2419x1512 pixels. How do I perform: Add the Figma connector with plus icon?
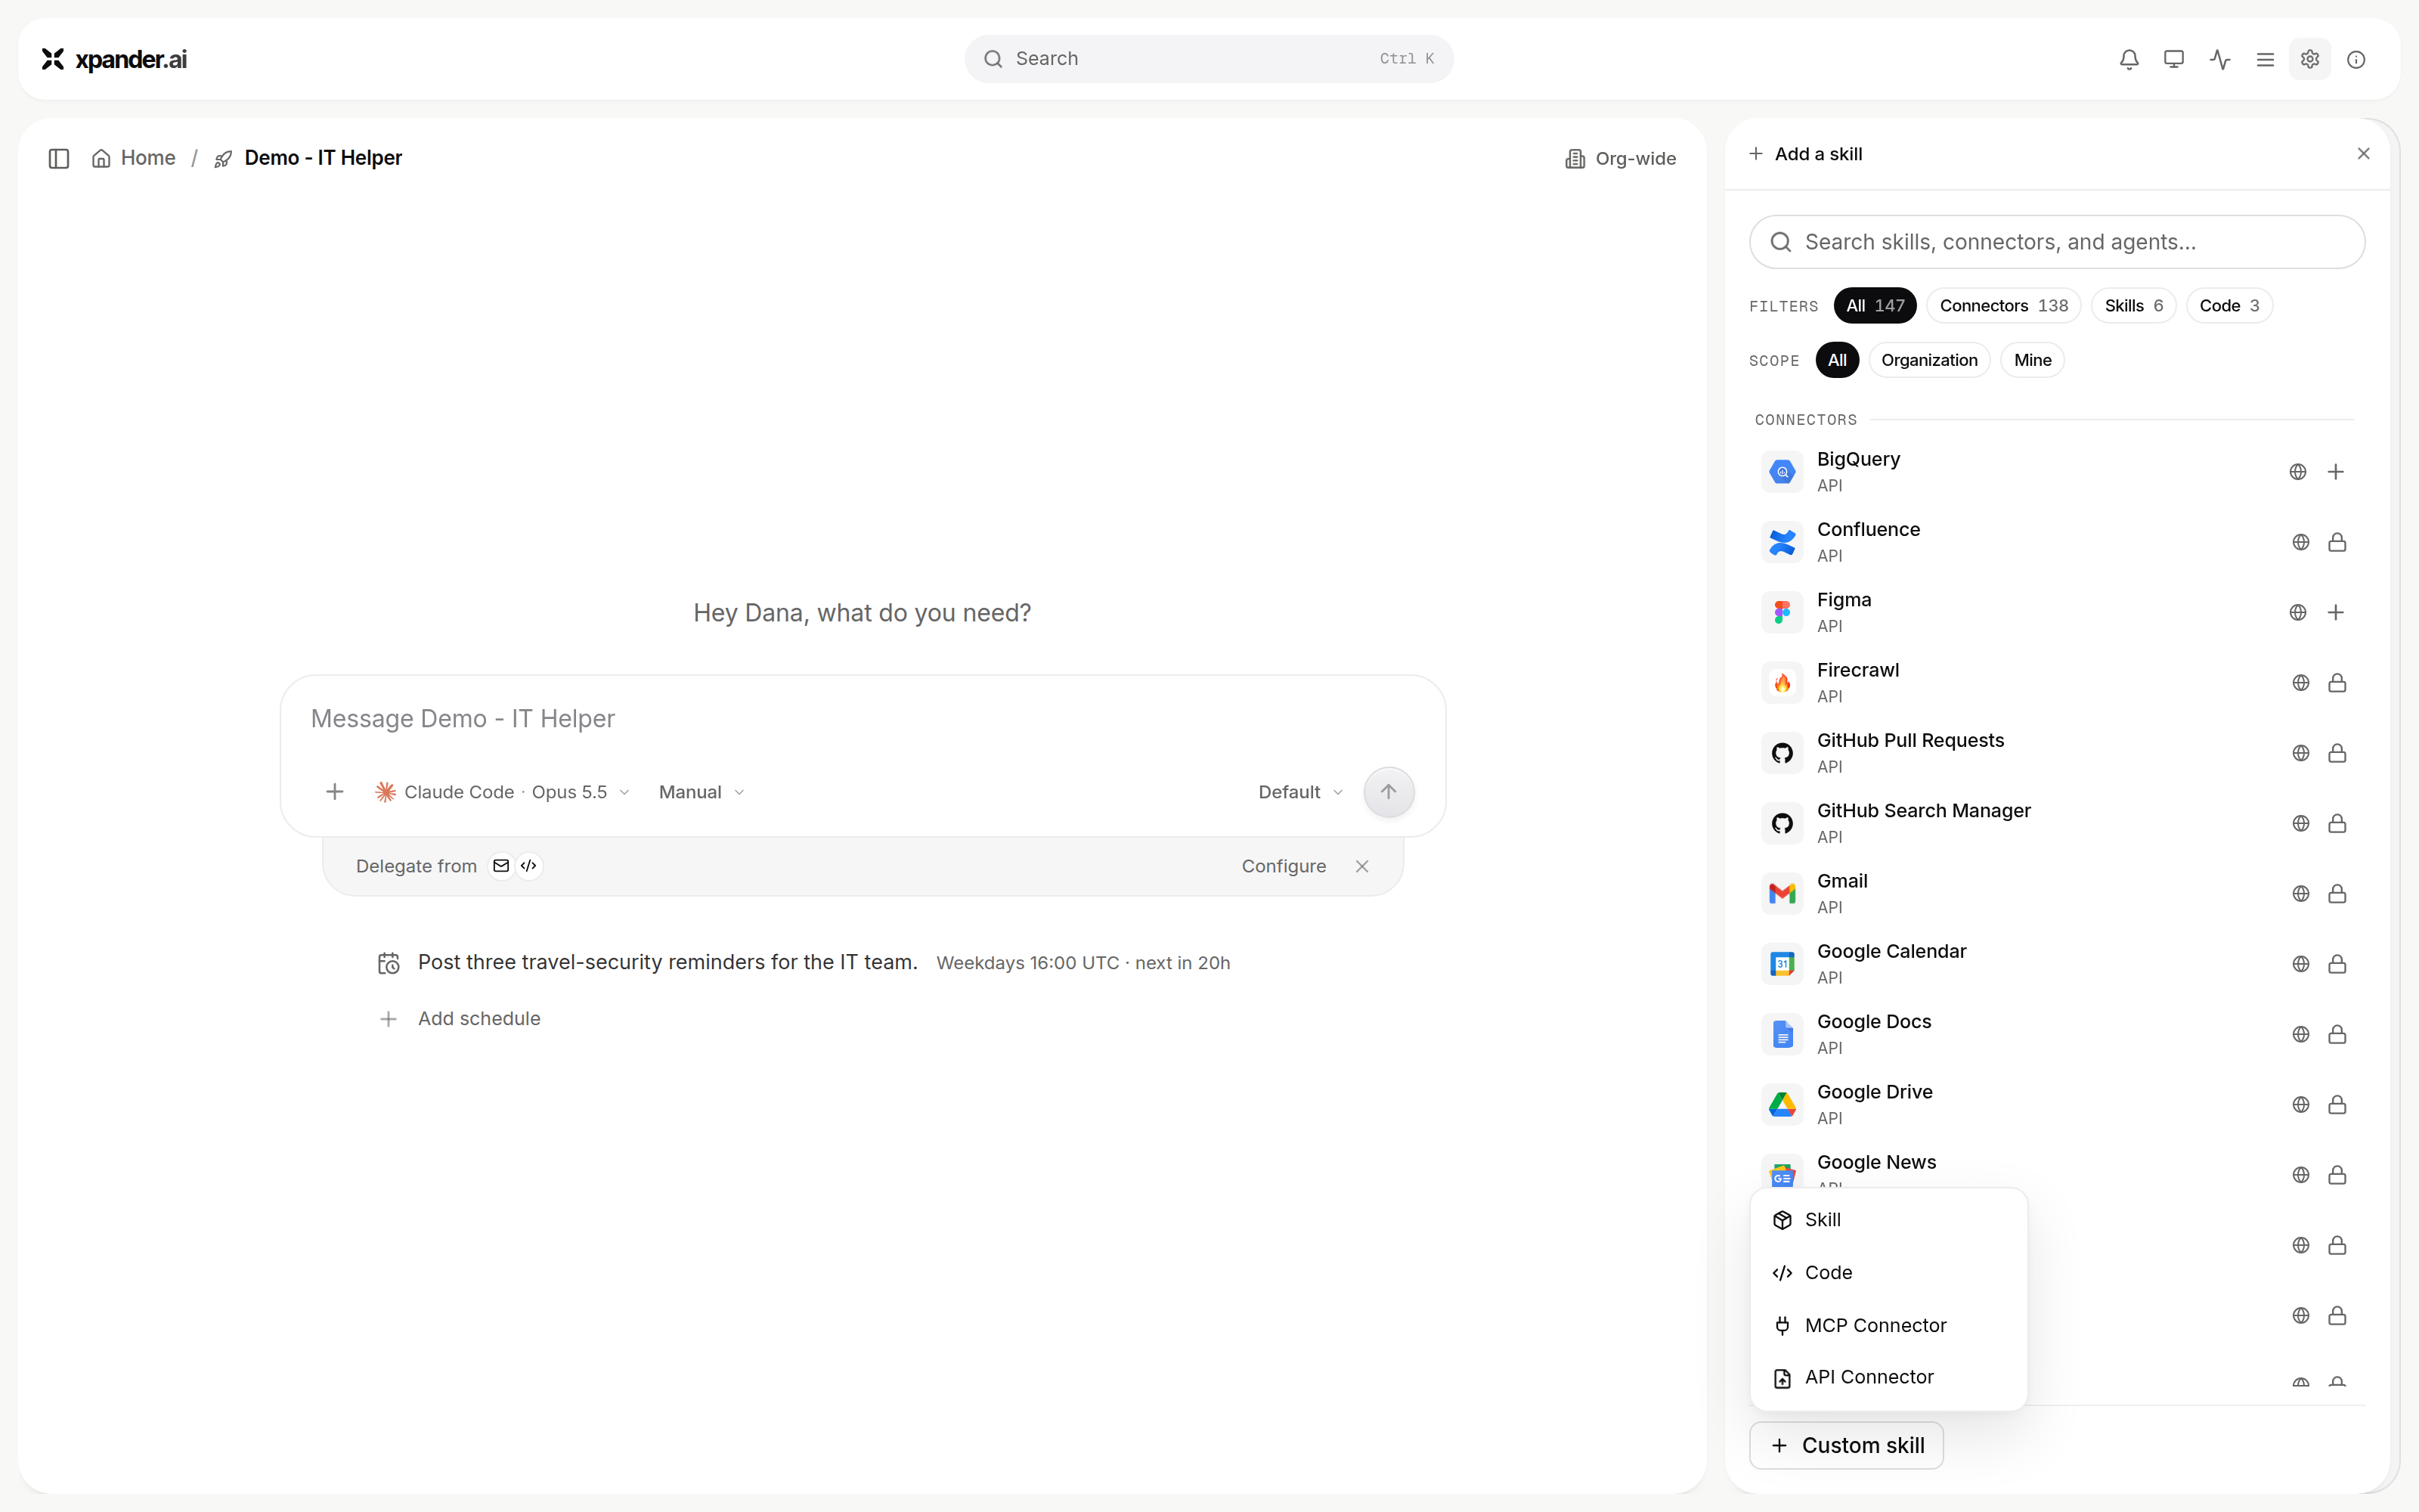click(x=2336, y=612)
